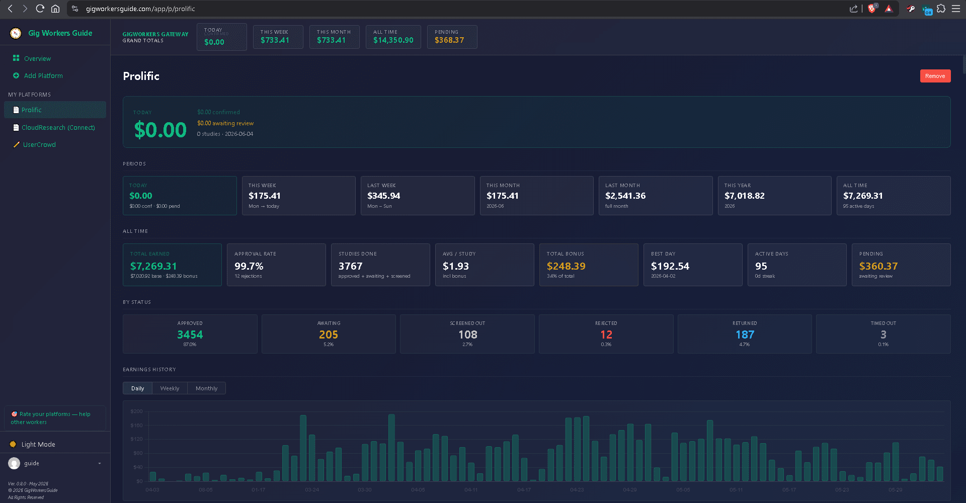Click the sun icon for Light Mode
Viewport: 966px width, 503px height.
(x=13, y=444)
